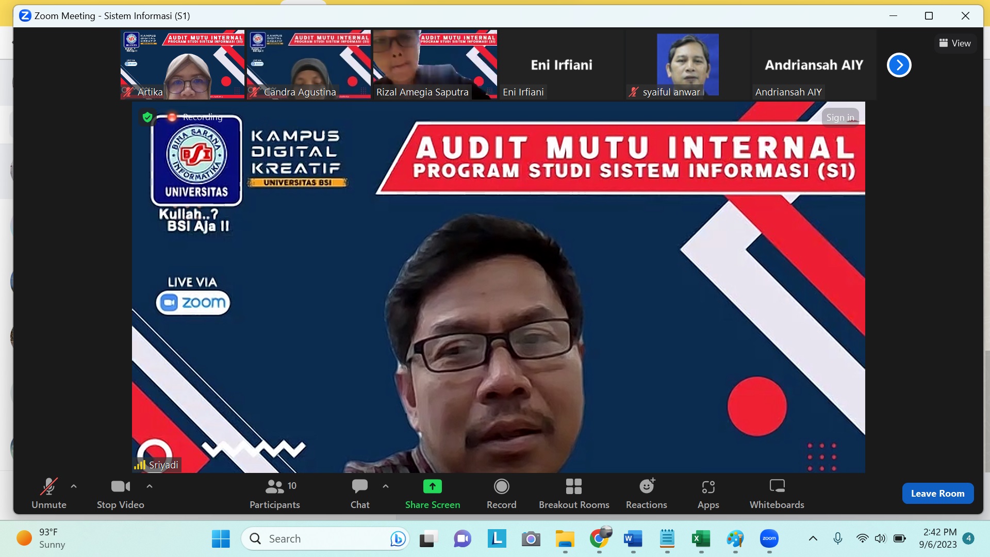Open File Explorer on taskbar

click(x=565, y=539)
